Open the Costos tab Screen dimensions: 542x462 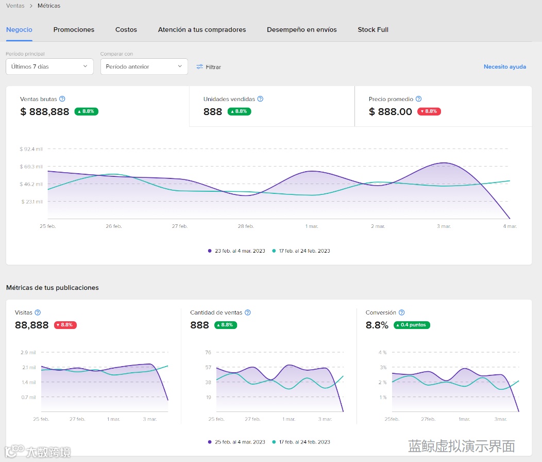coord(126,30)
